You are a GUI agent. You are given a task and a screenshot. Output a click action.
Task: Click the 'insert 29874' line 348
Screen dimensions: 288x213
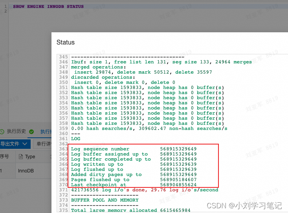(x=143, y=72)
